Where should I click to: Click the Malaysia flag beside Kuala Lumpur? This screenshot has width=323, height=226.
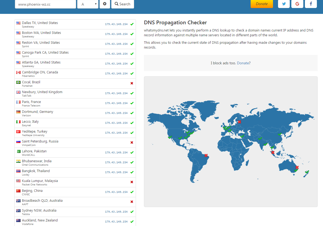(18, 181)
